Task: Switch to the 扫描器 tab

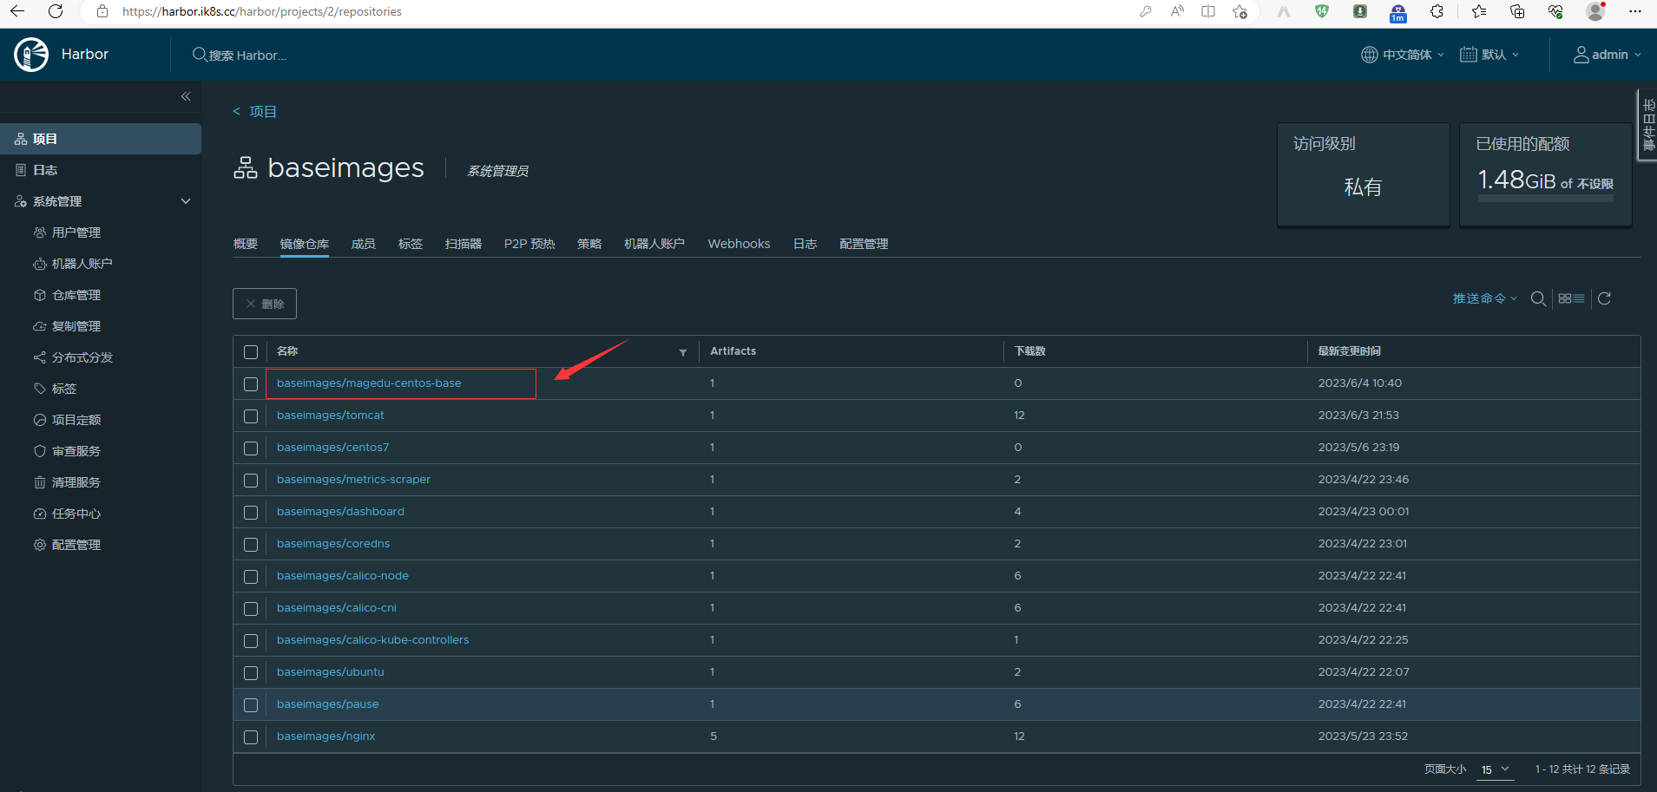Action: point(463,244)
